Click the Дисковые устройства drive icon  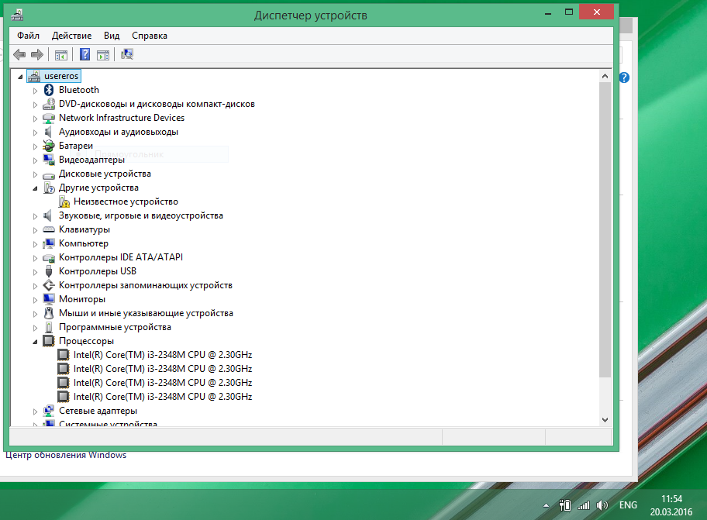[49, 174]
